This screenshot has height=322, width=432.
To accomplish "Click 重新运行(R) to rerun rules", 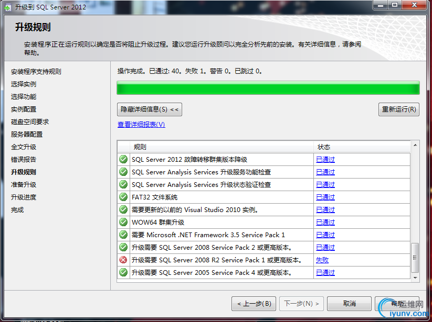I will (x=399, y=109).
